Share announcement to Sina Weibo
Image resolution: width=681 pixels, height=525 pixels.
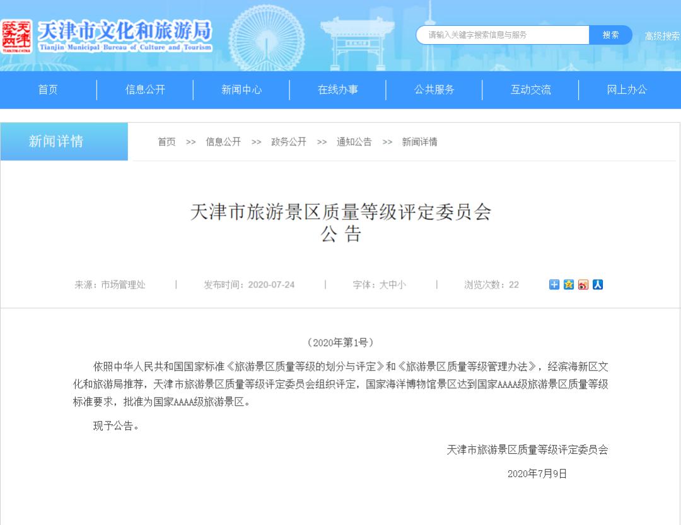(x=583, y=284)
